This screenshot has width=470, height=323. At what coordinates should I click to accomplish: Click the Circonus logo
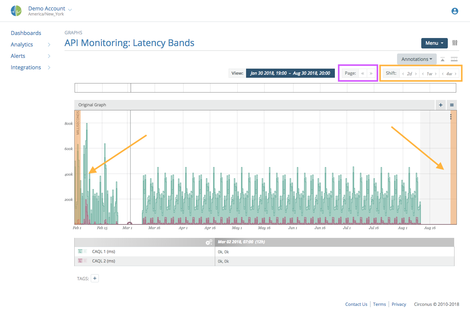click(x=16, y=11)
